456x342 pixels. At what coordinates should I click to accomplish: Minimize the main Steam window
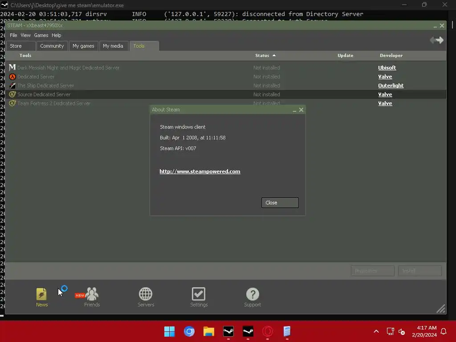point(435,26)
